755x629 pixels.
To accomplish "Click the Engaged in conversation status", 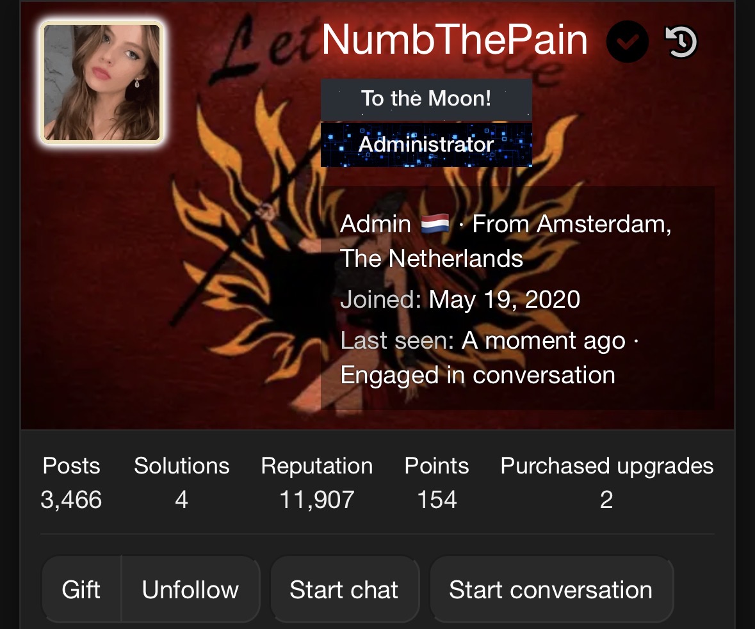I will click(x=478, y=376).
